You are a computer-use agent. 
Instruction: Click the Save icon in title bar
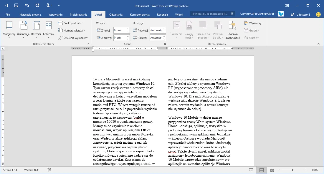click(16, 5)
